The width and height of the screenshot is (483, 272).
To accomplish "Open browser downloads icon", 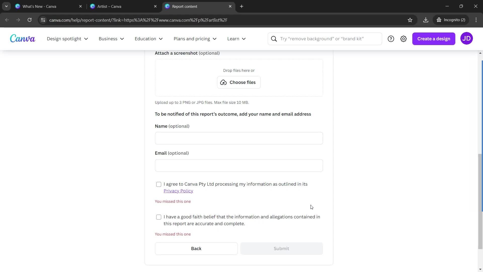I will [x=426, y=20].
